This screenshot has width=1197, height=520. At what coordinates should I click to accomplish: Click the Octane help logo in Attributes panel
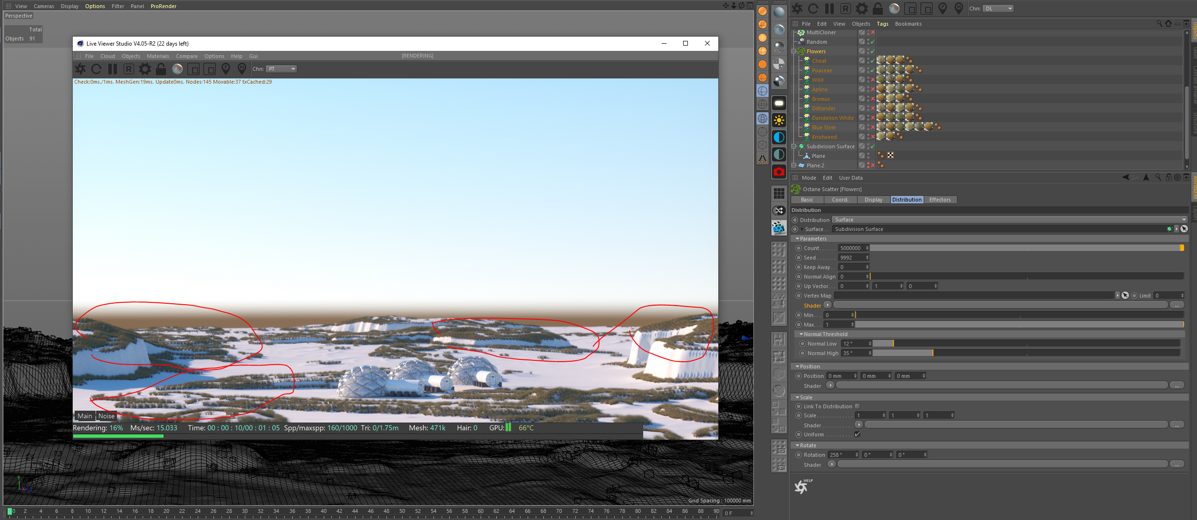(802, 486)
